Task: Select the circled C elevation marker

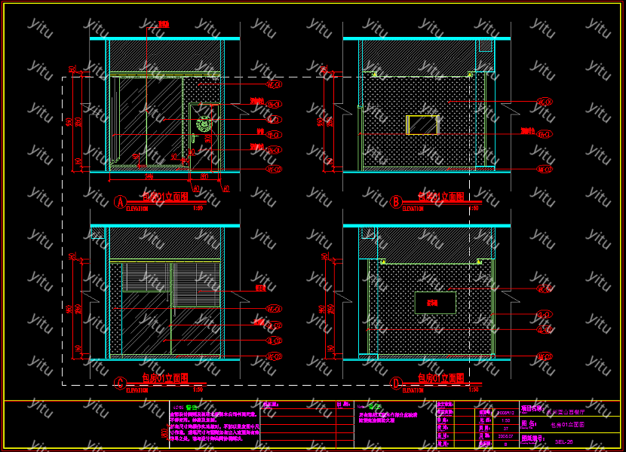Action: click(119, 383)
